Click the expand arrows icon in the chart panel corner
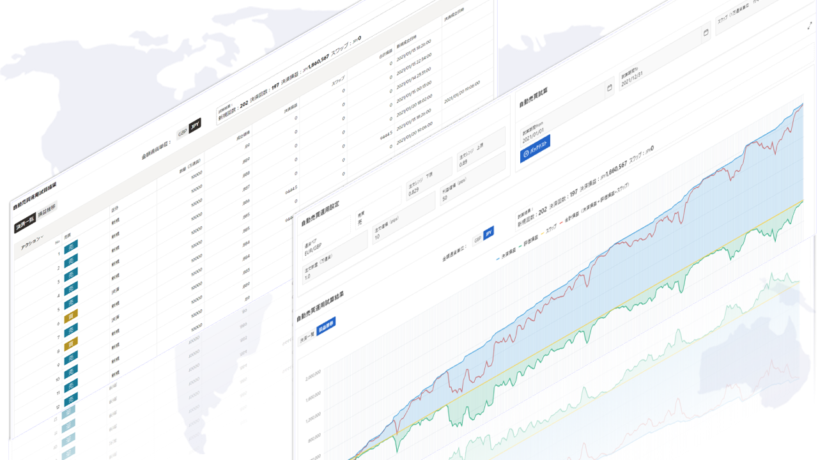This screenshot has width=818, height=460. (810, 26)
